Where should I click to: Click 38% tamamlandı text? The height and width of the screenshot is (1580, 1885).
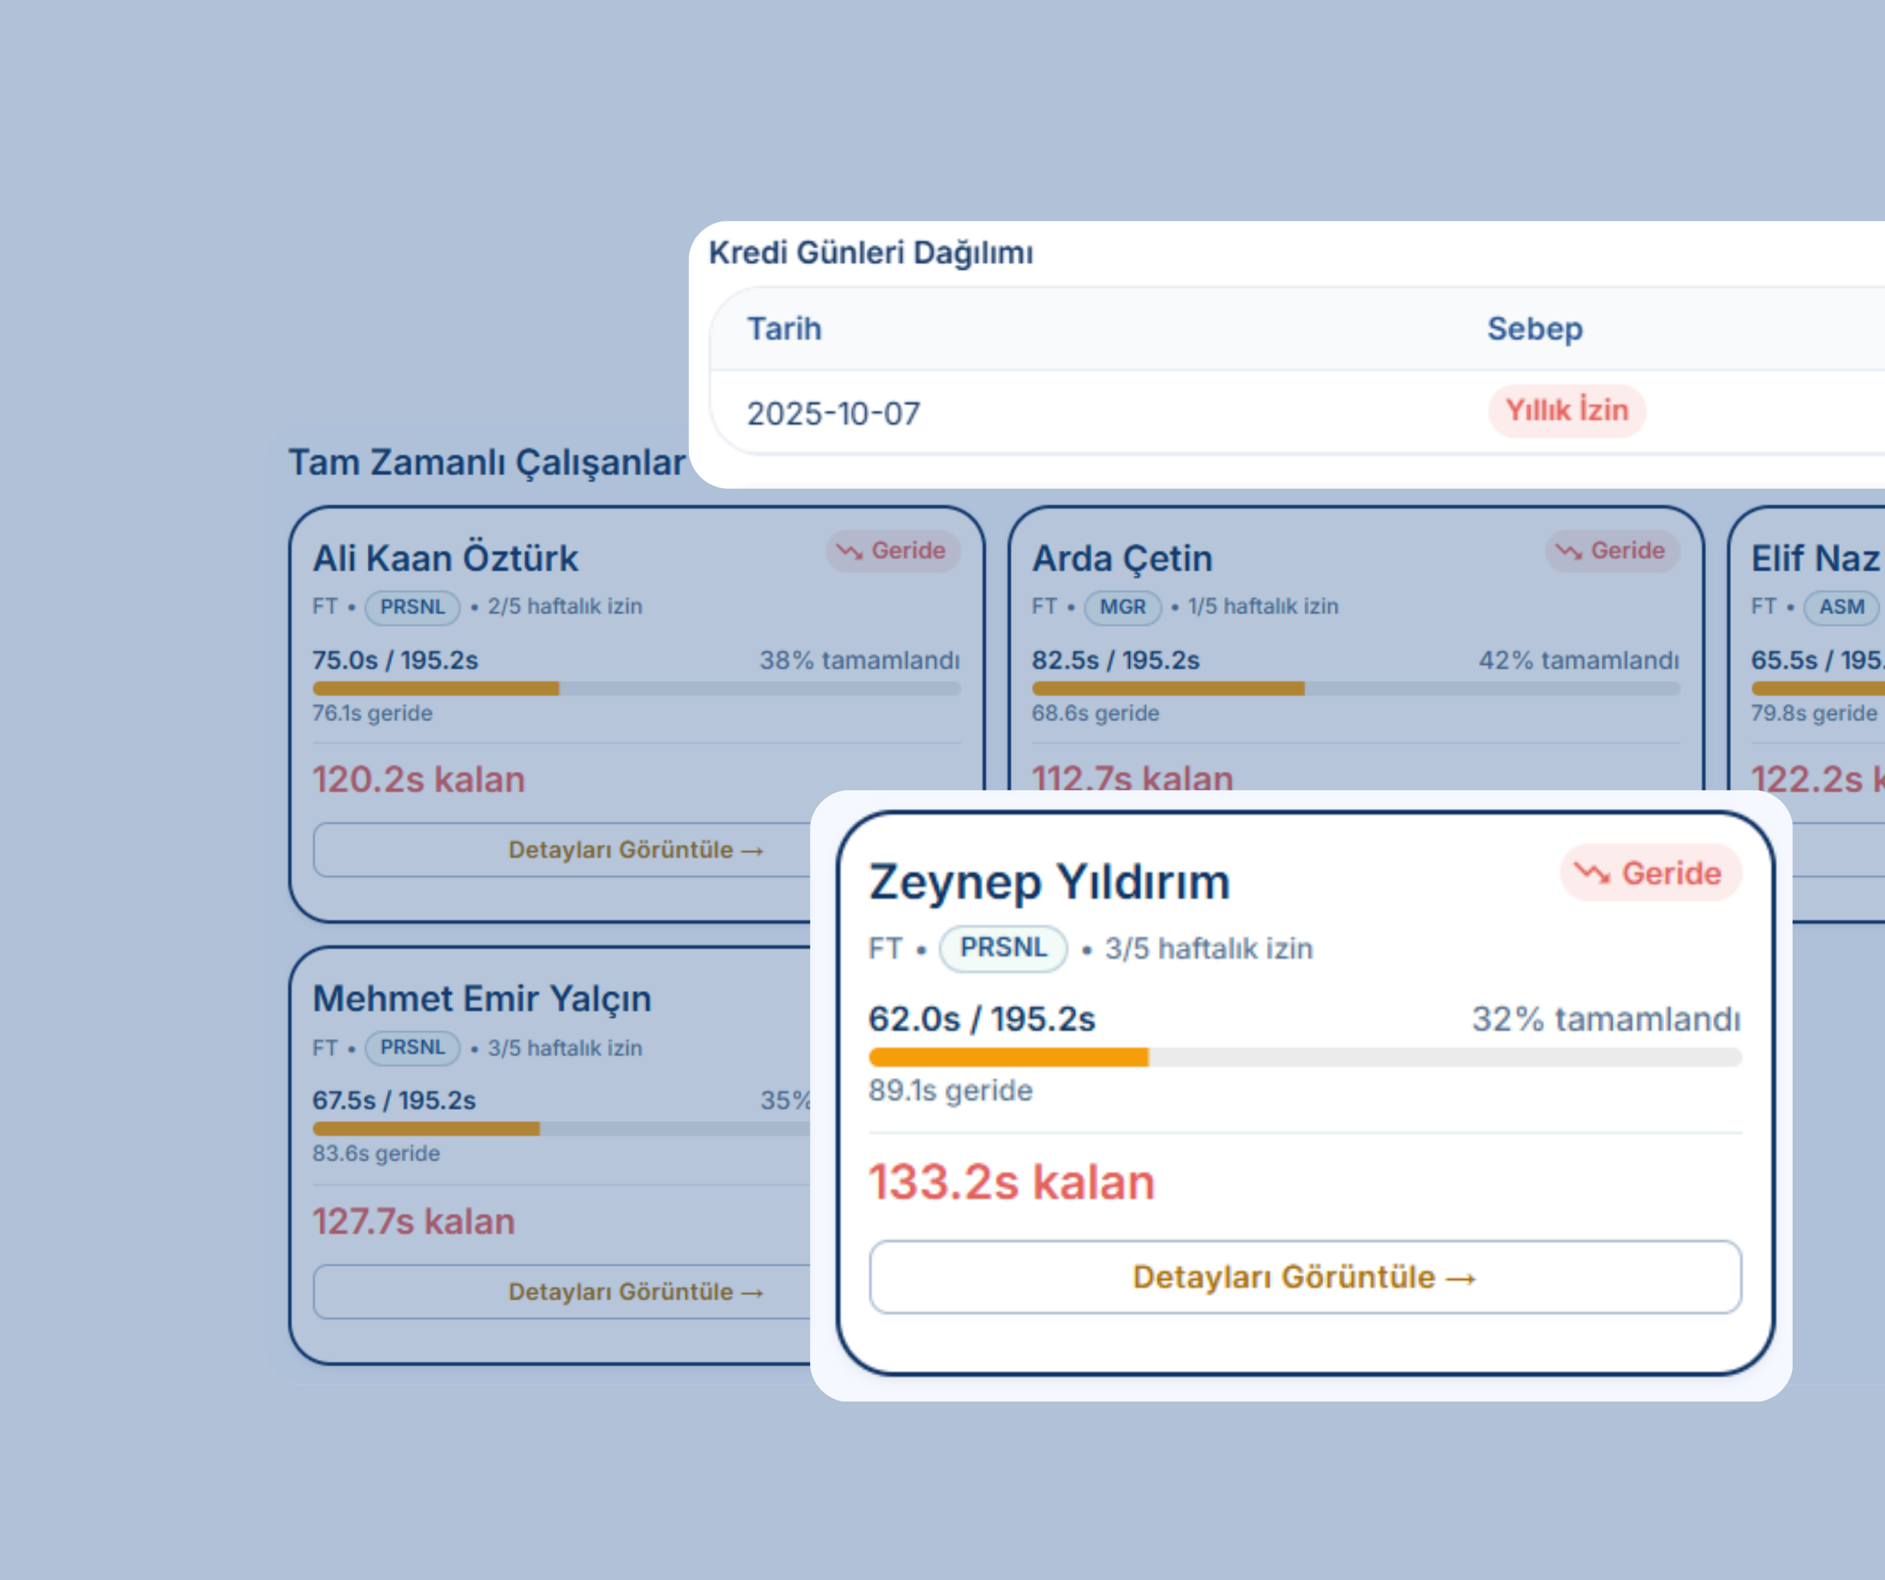(860, 660)
